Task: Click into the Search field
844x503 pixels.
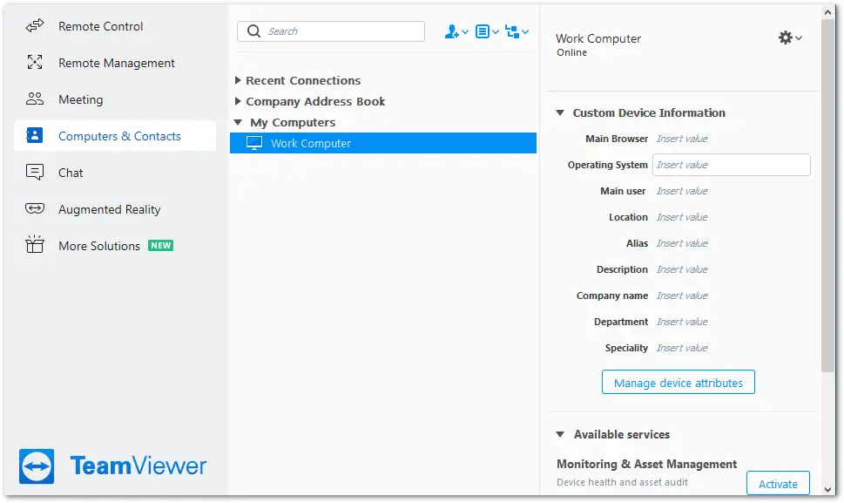Action: tap(330, 31)
